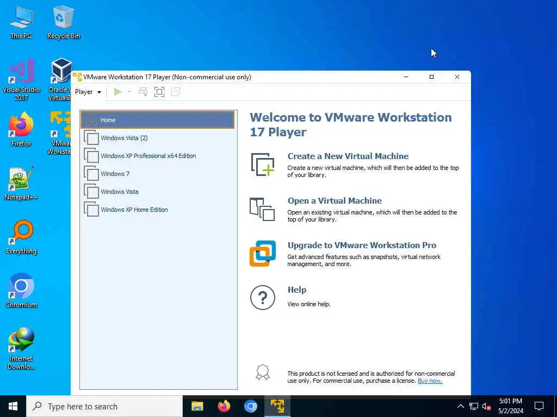This screenshot has width=557, height=417.
Task: Click the Unity mode toolbar icon
Action: [176, 92]
